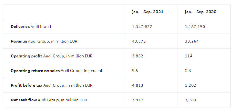Select the Deliveries Audi brand row label
The width and height of the screenshot is (234, 109).
click(31, 26)
